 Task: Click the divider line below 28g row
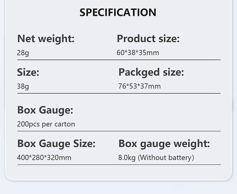coord(119,60)
